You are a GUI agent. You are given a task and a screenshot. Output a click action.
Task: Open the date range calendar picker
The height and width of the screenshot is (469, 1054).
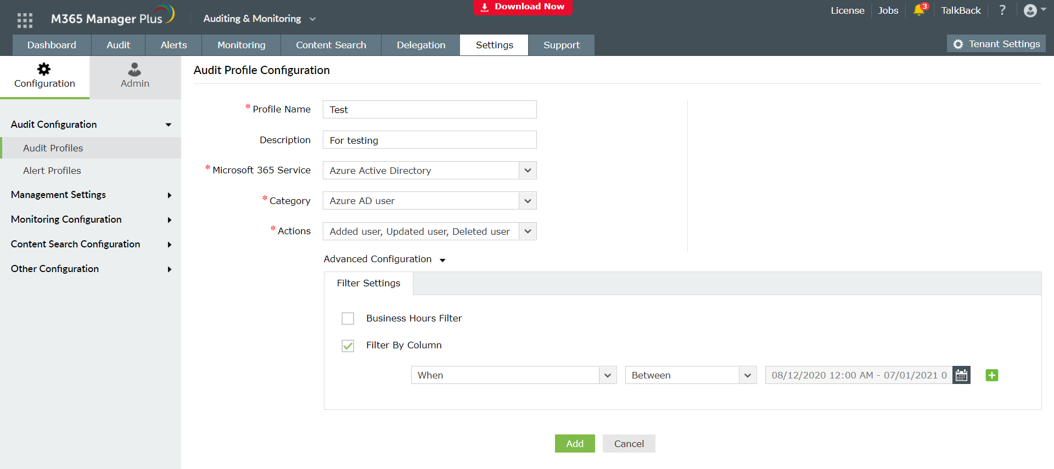[961, 375]
